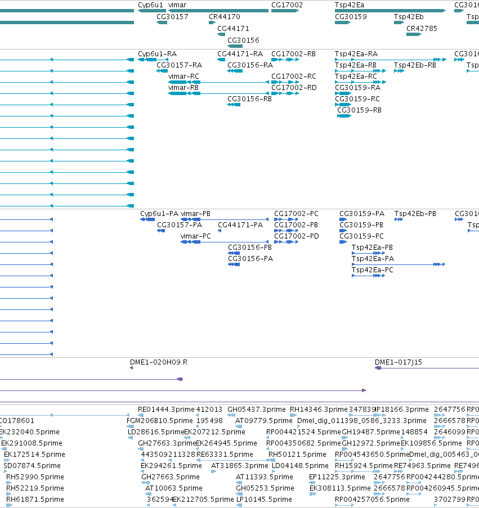Open the Tsp42Ea gene label
479x508 pixels.
pyautogui.click(x=350, y=5)
